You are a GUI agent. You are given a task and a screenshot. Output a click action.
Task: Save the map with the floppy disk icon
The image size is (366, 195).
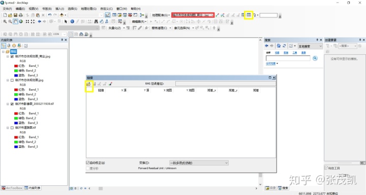point(15,15)
